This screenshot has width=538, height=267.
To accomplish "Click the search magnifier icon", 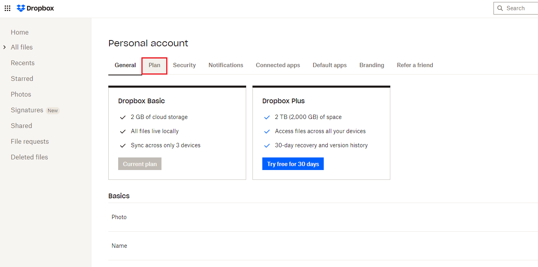I will [x=500, y=8].
